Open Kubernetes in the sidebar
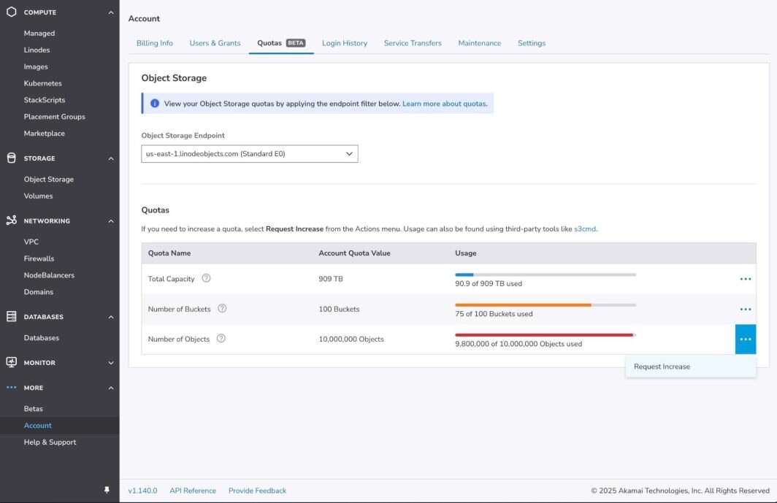Screen dimensions: 777x503 point(42,83)
